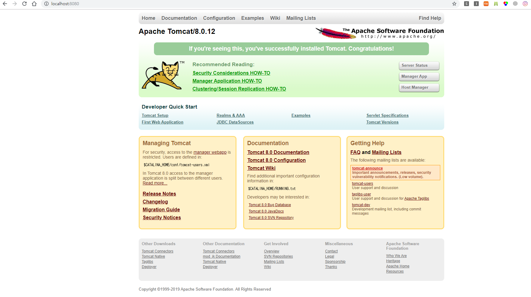The height and width of the screenshot is (297, 531).
Task: Open Tomcat 8.0 JavaDocs link
Action: click(266, 211)
